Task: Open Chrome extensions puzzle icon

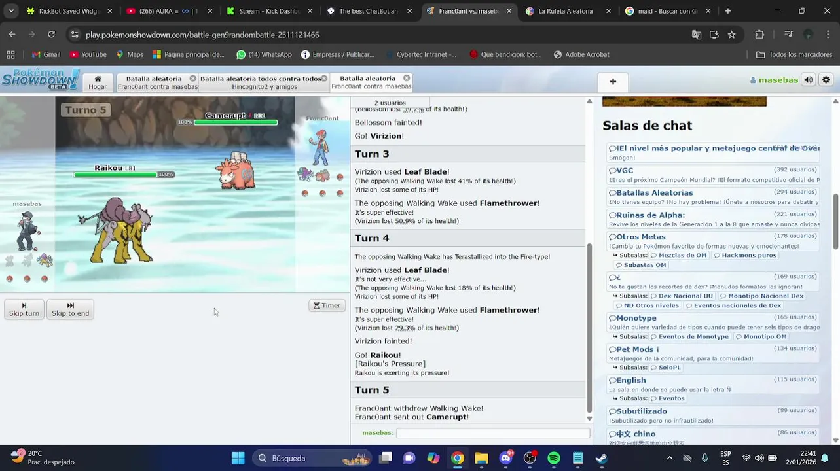Action: pos(759,35)
